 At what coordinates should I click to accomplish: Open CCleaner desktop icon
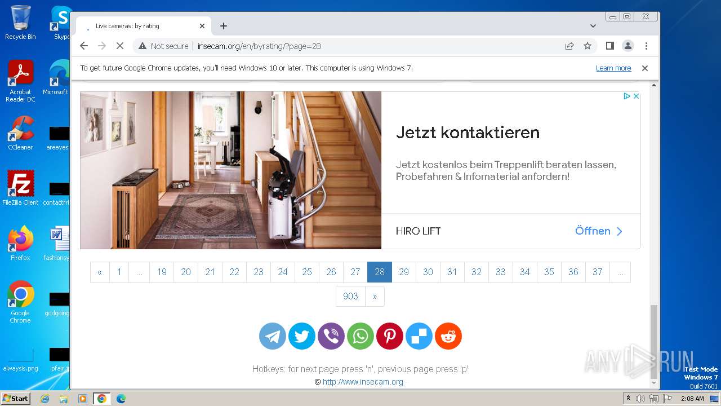20,133
